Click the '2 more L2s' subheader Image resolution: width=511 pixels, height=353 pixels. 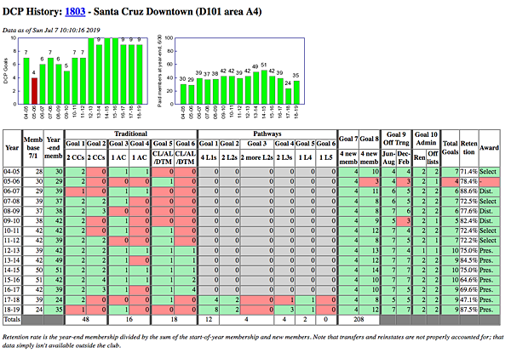[x=257, y=158]
